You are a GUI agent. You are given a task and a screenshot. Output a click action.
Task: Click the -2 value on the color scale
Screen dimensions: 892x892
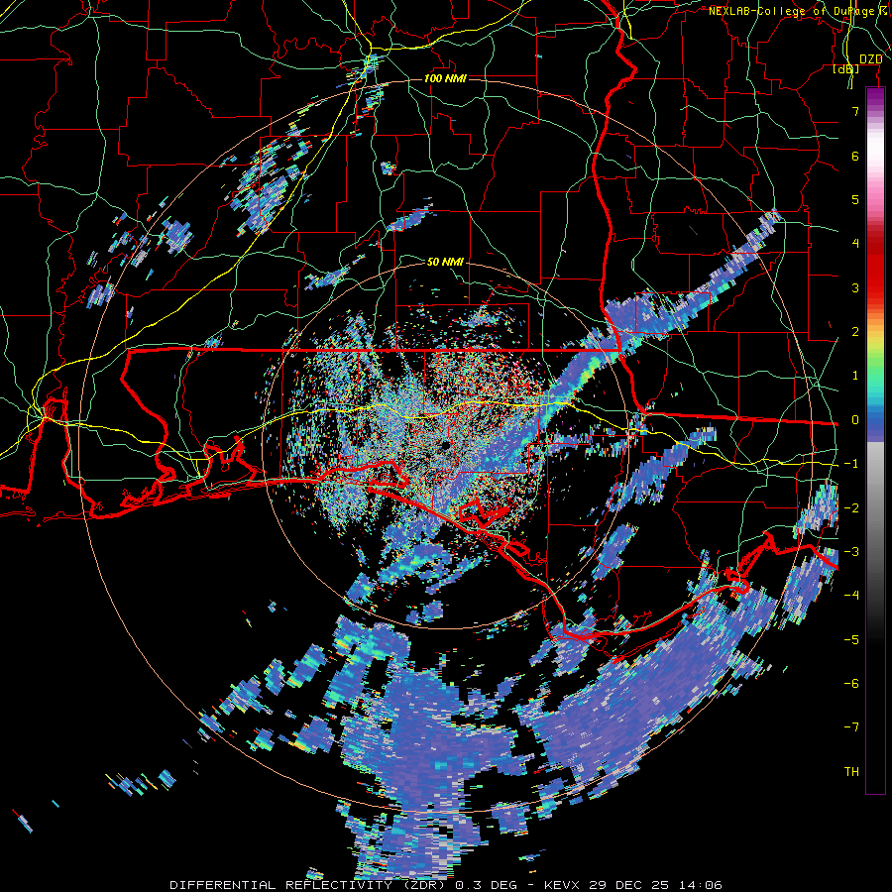coord(851,508)
